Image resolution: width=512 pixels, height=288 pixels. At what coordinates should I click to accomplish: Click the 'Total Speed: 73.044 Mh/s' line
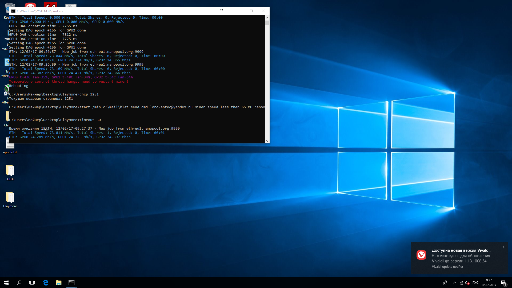87,56
